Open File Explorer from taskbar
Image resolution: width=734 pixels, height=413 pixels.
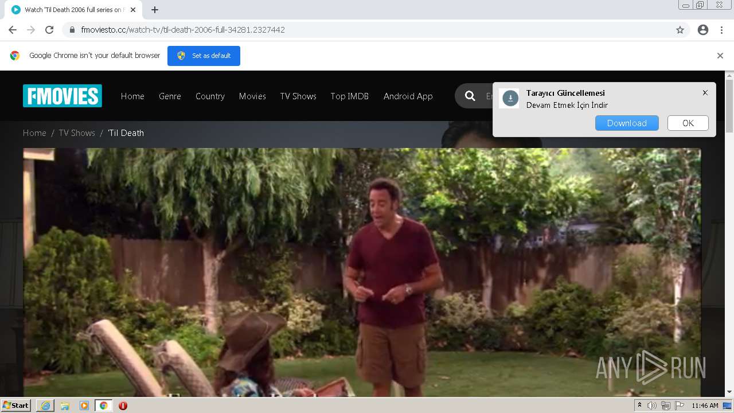pyautogui.click(x=65, y=406)
